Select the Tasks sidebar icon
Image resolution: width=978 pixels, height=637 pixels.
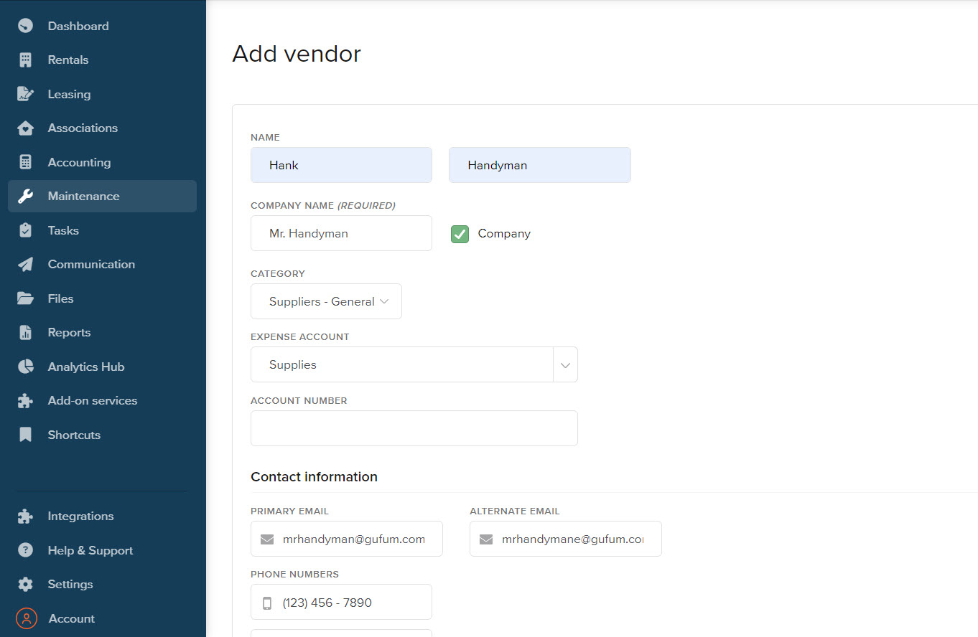[62, 230]
